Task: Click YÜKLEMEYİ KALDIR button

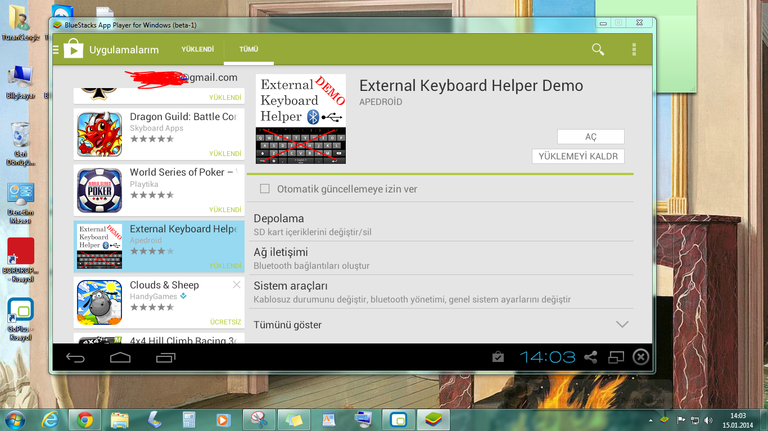Action: tap(578, 157)
